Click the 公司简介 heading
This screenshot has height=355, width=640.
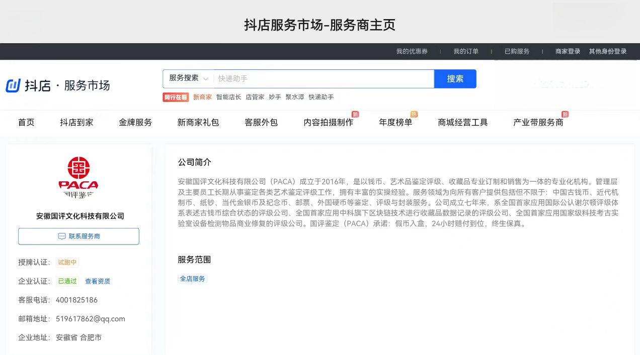point(195,162)
